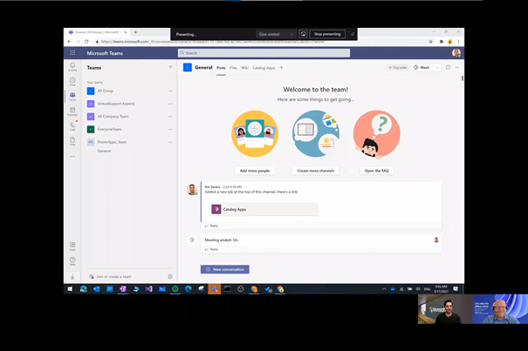Open the Calls phone icon in sidebar
Image resolution: width=528 pixels, height=351 pixels.
[72, 126]
